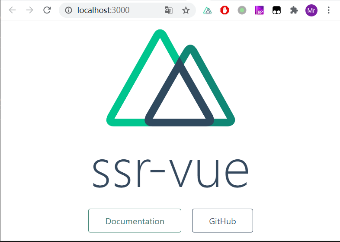Open the Google Translate page icon
The width and height of the screenshot is (340, 242).
click(x=168, y=10)
